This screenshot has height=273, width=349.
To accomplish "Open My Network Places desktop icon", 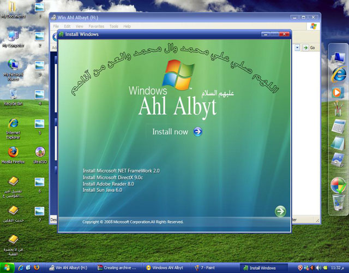I will [13, 70].
